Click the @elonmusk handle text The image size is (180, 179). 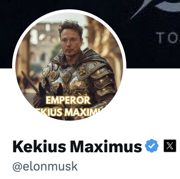click(x=45, y=166)
